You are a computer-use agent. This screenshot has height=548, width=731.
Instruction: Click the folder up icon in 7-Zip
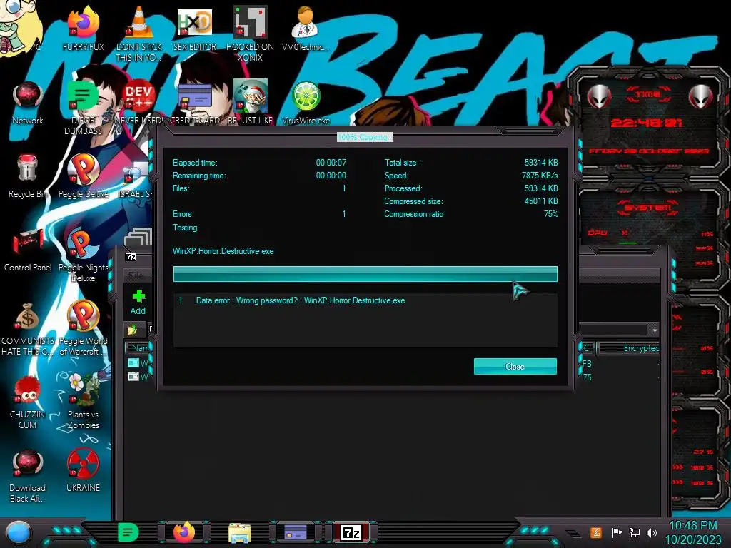point(132,330)
